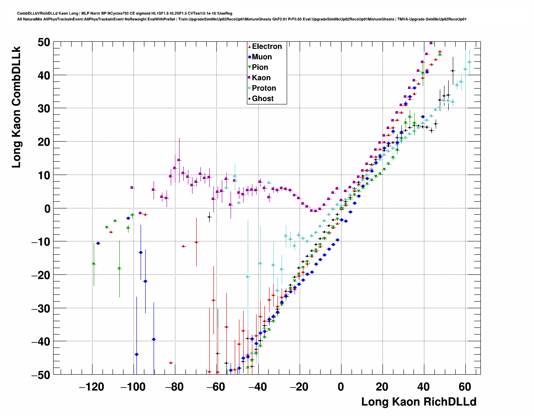Click the x-axis tick label '−60'
Screen dimensions: 534x416
coord(216,387)
